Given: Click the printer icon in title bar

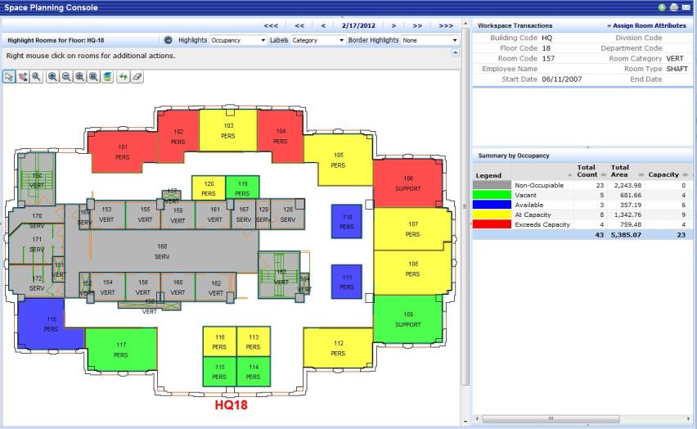Looking at the screenshot, I should point(673,7).
